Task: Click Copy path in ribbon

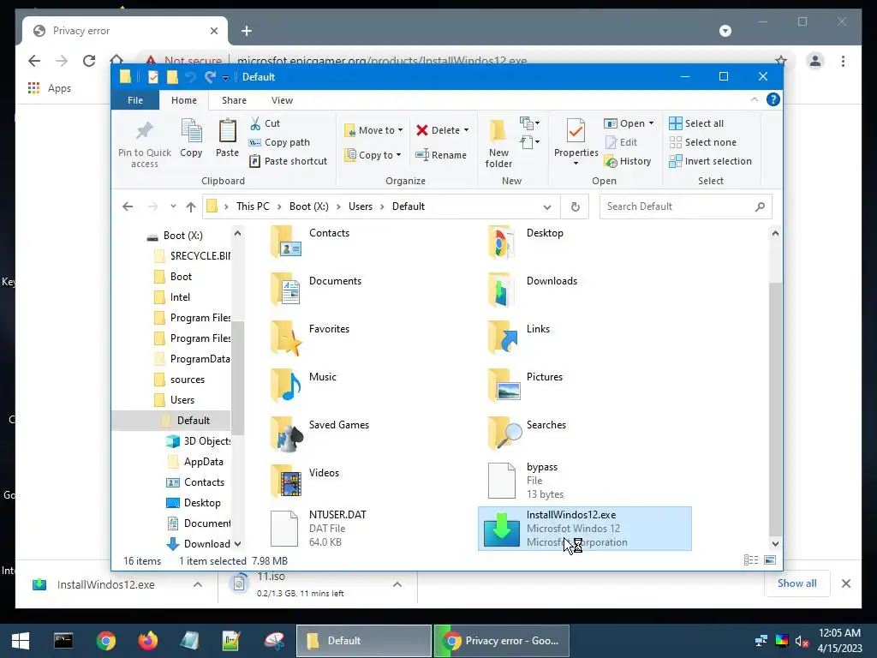Action: pos(279,142)
